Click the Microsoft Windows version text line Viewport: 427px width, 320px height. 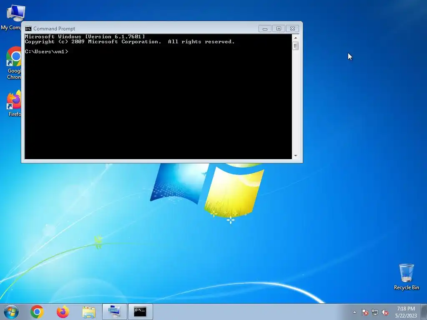click(x=85, y=37)
